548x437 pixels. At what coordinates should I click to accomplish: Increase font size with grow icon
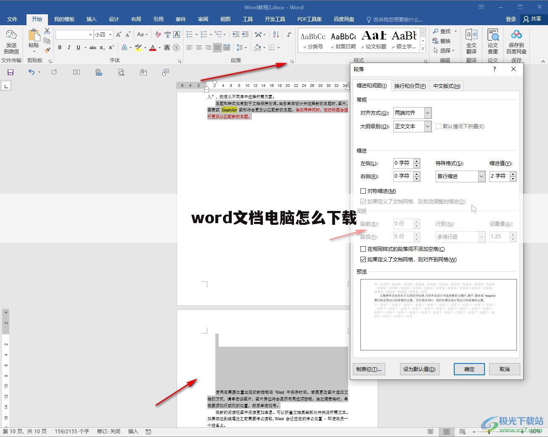119,34
